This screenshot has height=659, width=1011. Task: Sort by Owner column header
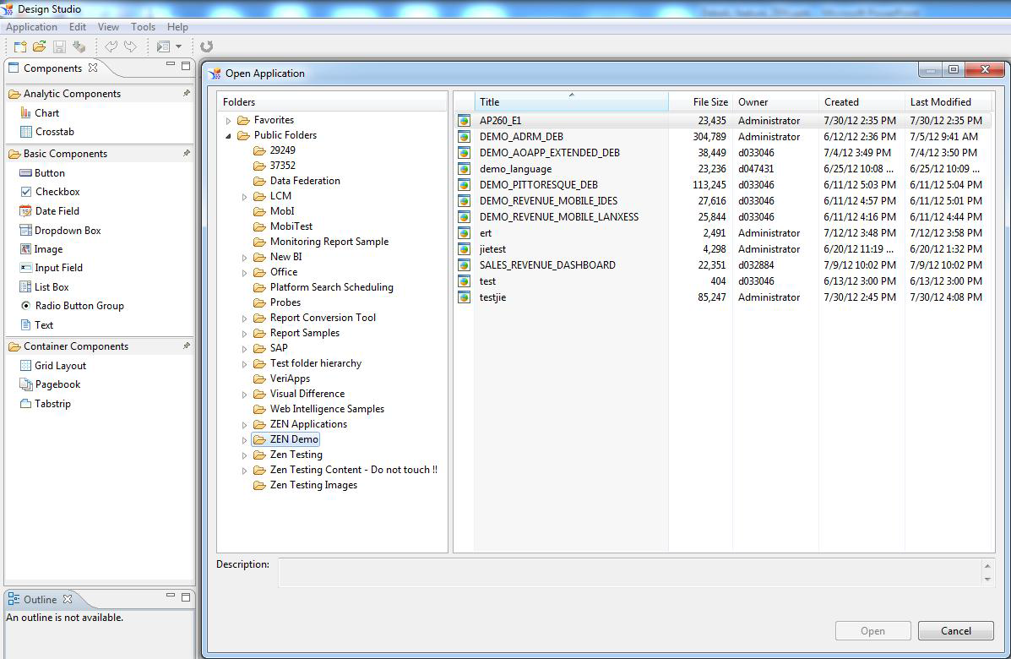775,101
